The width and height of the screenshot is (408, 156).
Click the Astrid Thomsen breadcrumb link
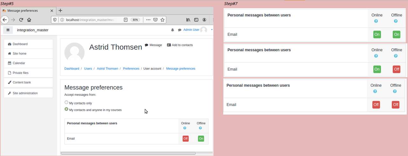pos(107,69)
